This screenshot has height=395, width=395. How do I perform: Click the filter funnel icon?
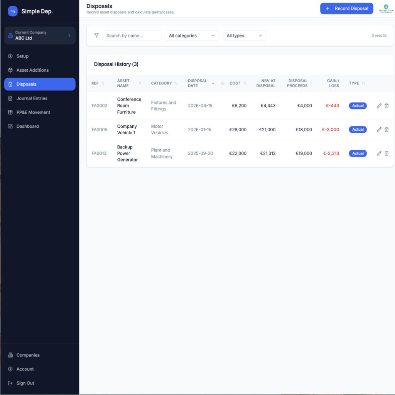tap(96, 35)
